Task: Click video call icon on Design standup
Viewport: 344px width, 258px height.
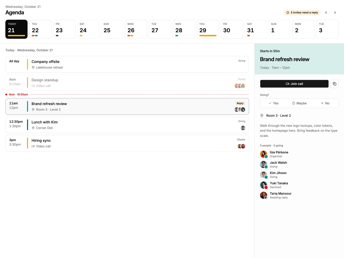Action: (33, 86)
